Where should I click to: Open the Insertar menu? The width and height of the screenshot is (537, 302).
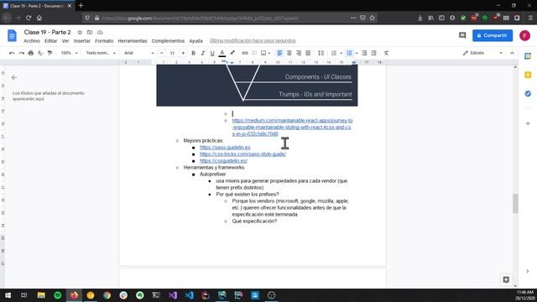82,41
